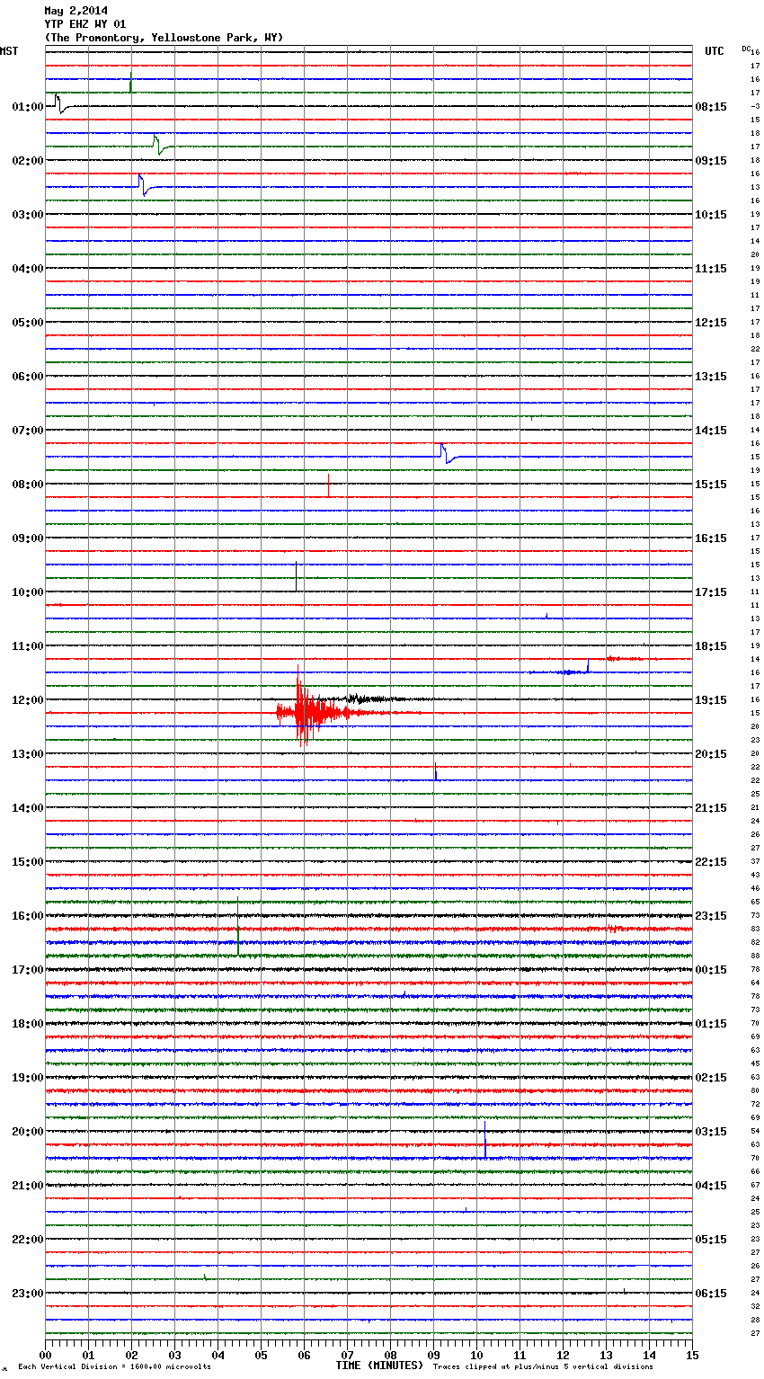Image resolution: width=764 pixels, height=1379 pixels.
Task: Click the '23:00' MST time label
Action: (27, 1294)
